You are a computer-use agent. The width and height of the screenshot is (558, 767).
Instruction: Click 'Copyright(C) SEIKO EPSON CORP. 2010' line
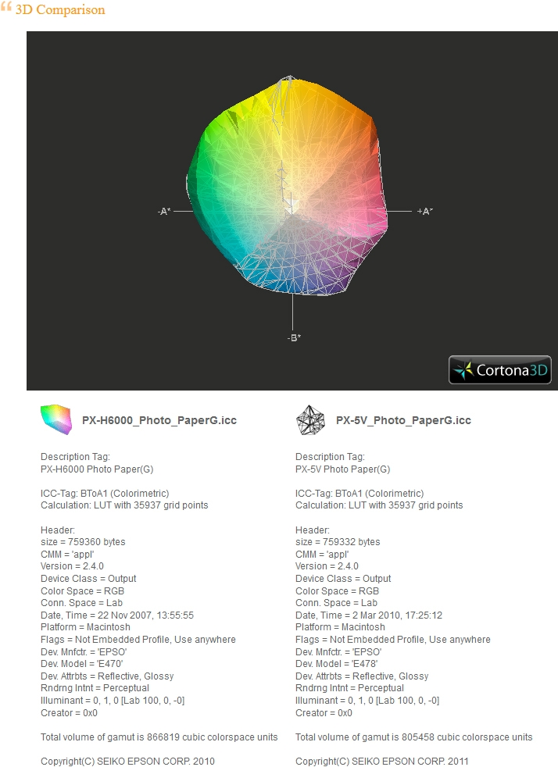[127, 761]
